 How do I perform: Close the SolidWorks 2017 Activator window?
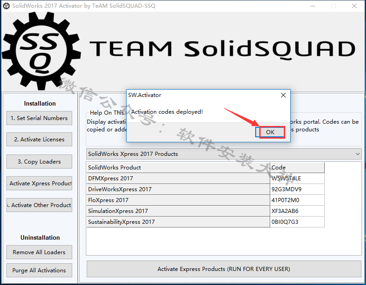pos(354,6)
